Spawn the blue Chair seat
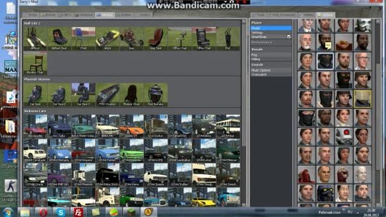The width and height of the screenshot is (386, 217). tap(83, 39)
